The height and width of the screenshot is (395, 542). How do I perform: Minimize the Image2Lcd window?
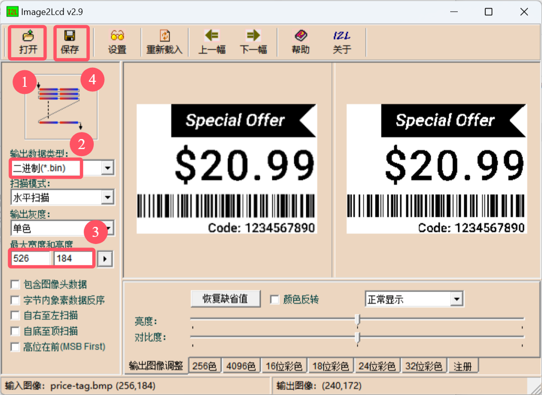point(454,12)
